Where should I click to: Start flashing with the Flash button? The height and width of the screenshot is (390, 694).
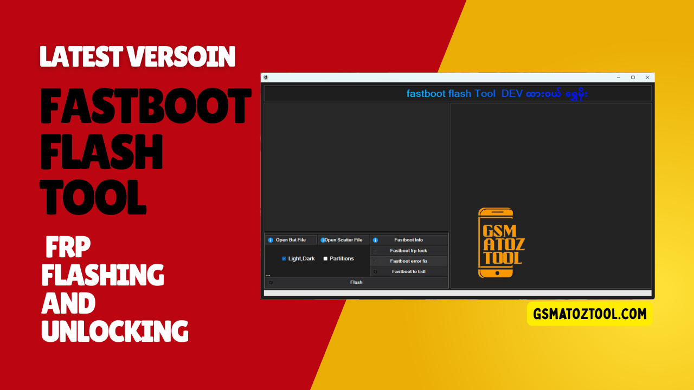pyautogui.click(x=356, y=282)
